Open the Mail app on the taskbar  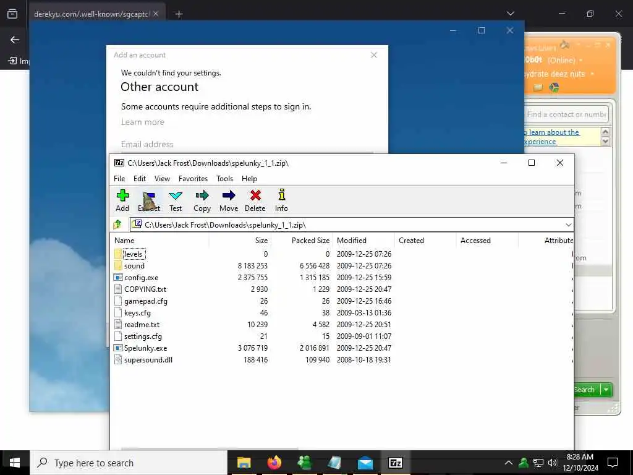(x=365, y=463)
